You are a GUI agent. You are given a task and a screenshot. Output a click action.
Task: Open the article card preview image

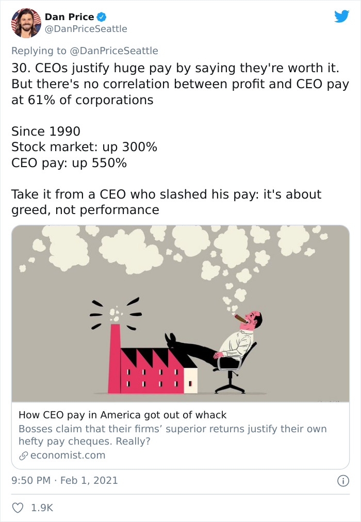tap(180, 314)
